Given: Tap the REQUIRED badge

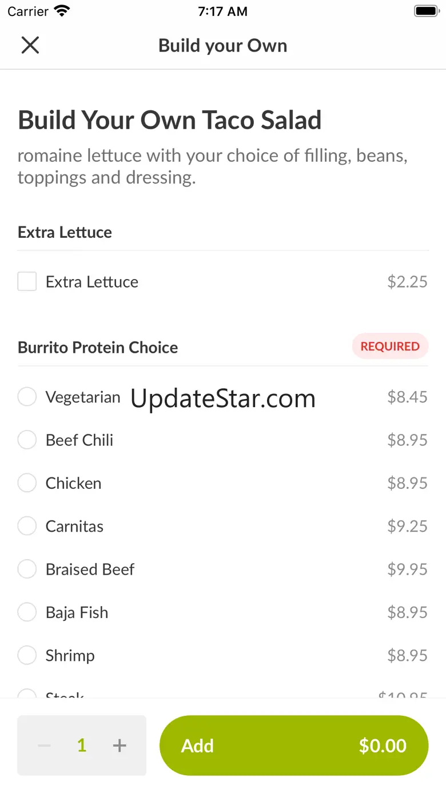Looking at the screenshot, I should (390, 346).
